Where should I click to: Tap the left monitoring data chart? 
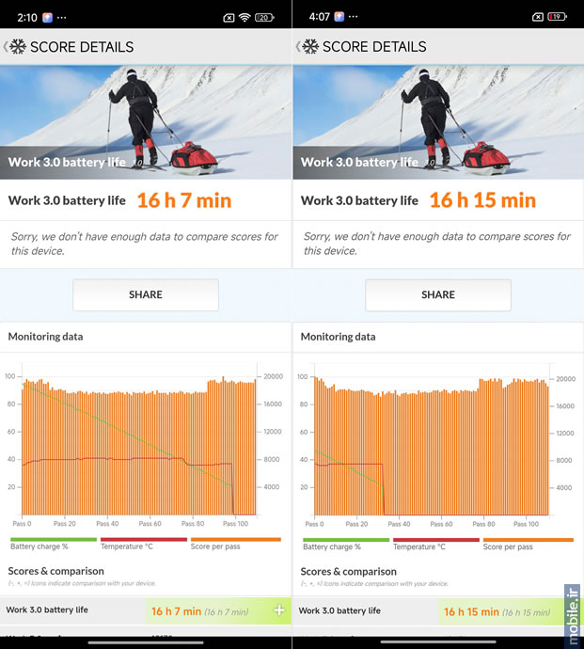(144, 445)
